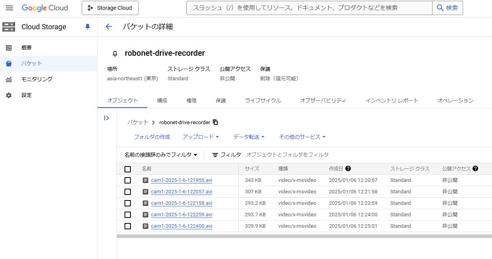Switch to the 保護 tab
This screenshot has height=259, width=492.
pos(221,100)
